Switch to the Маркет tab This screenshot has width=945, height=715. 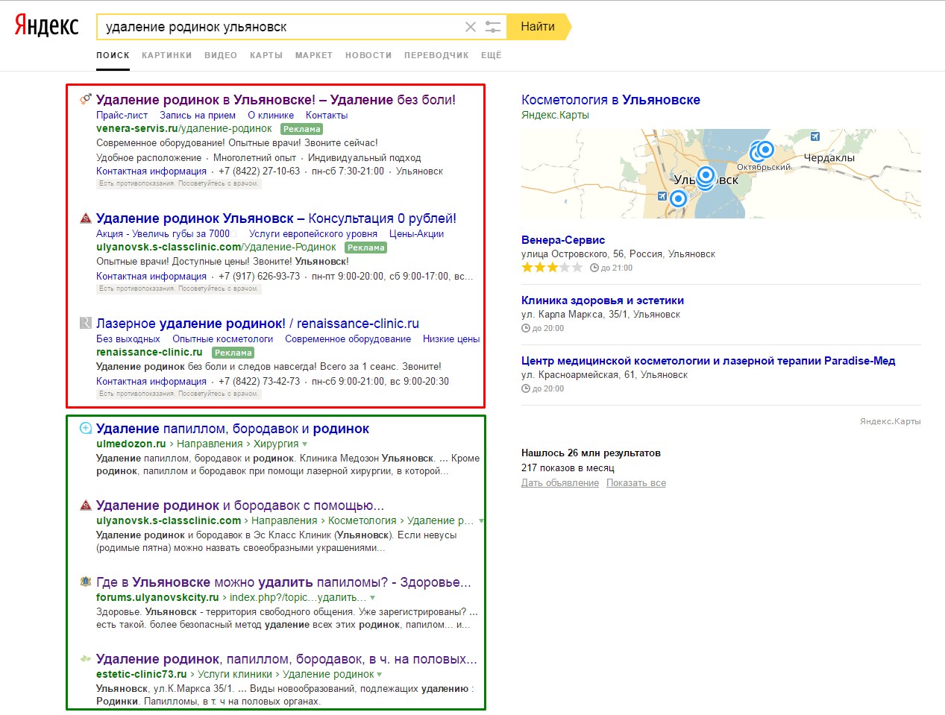pyautogui.click(x=314, y=55)
